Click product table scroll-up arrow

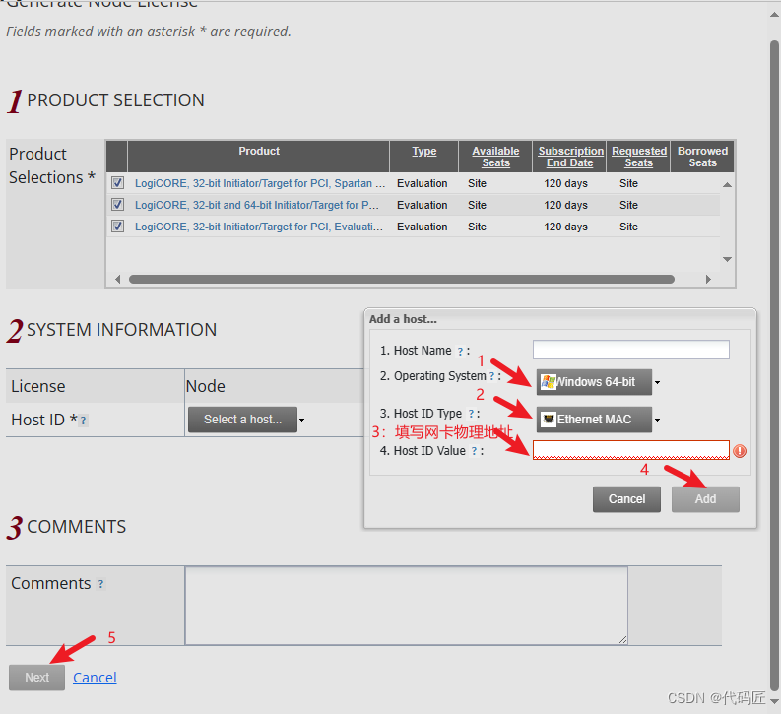727,185
